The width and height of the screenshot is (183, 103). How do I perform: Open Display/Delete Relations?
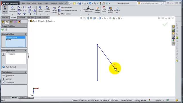tap(88, 9)
